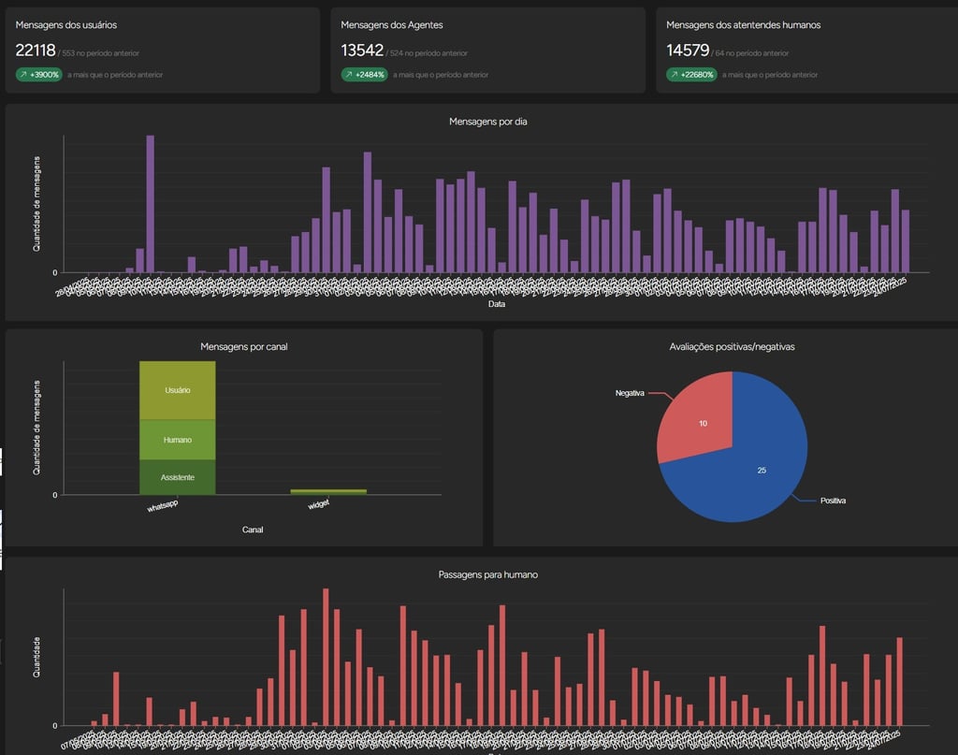
Task: Click the 'Positiva' pie label
Action: click(x=833, y=501)
